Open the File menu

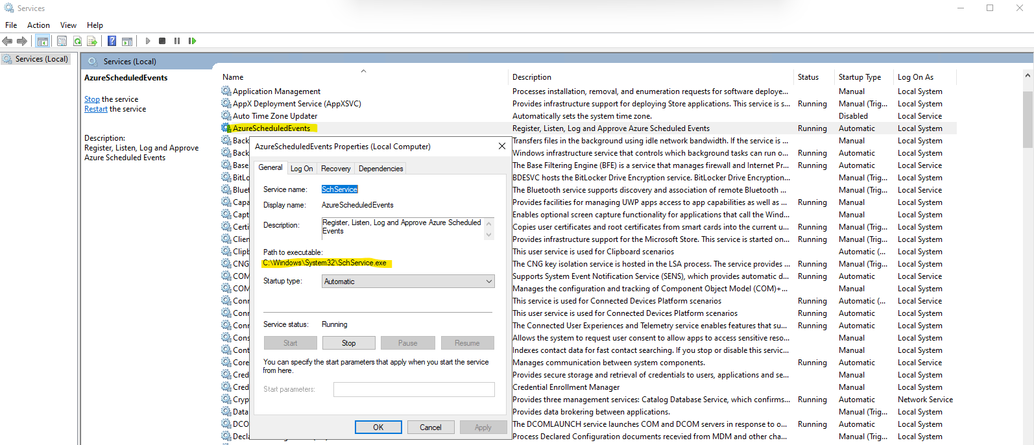click(x=11, y=25)
